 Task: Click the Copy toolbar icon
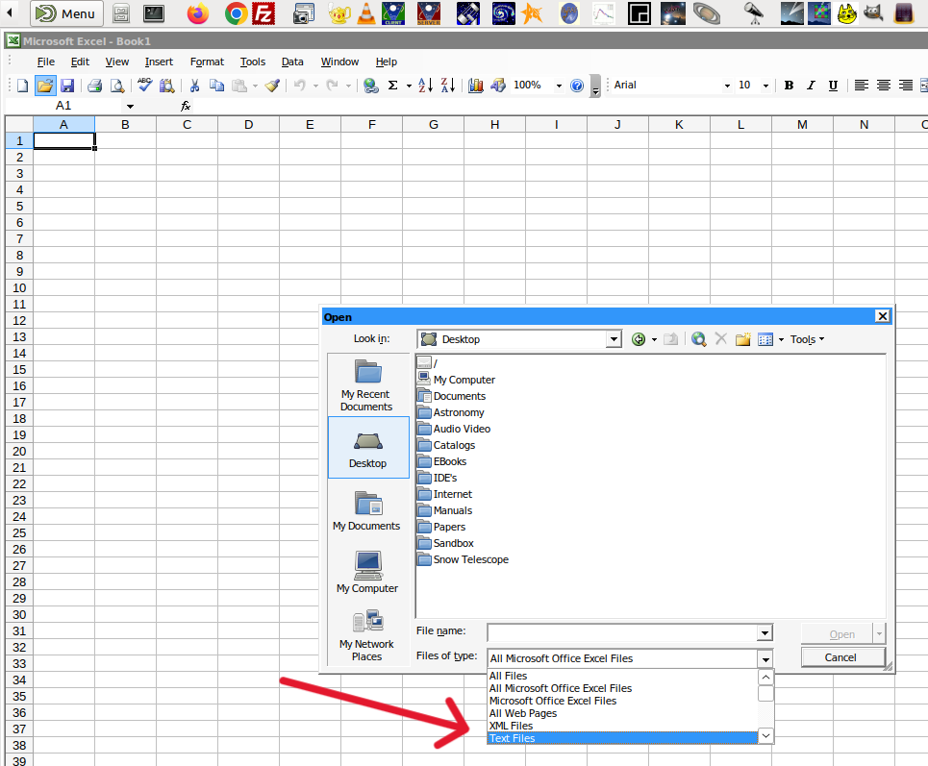[216, 86]
